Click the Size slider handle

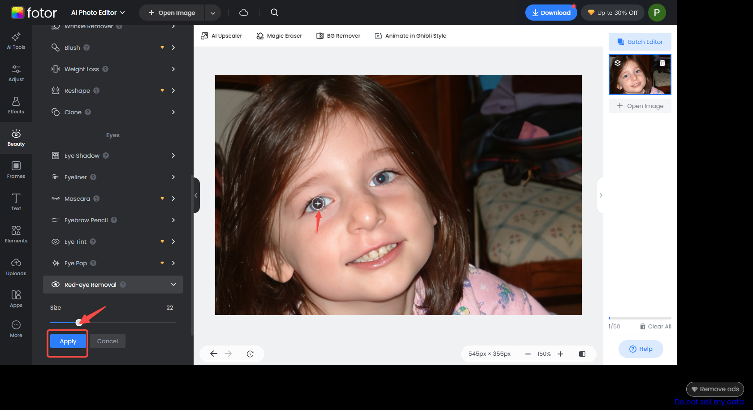(x=79, y=322)
